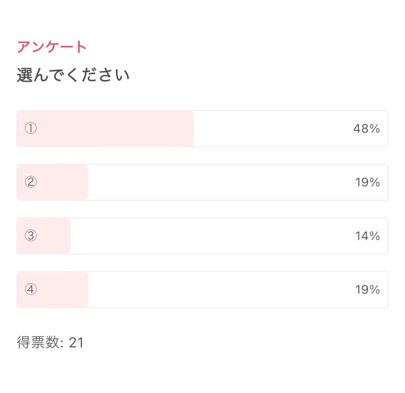Click the total votes number 21
405x393 pixels.
tap(76, 342)
